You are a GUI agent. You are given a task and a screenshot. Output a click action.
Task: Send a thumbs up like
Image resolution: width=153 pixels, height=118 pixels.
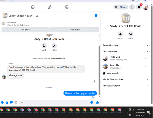tap(97, 102)
